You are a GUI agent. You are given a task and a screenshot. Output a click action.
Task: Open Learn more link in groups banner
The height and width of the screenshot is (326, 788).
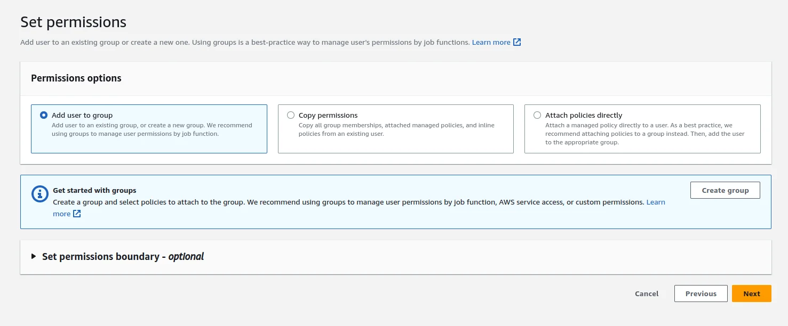coord(656,202)
